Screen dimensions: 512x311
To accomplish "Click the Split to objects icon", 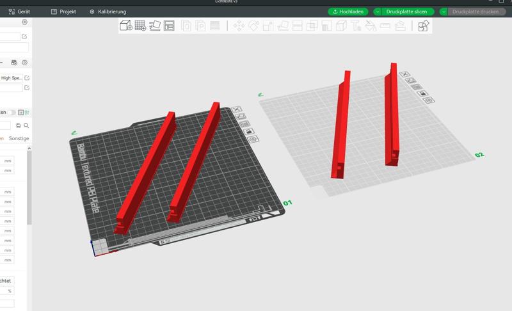I will 186,26.
